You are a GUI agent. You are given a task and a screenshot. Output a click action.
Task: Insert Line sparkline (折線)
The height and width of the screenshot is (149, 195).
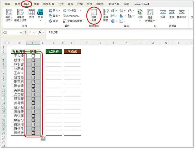click(x=163, y=14)
